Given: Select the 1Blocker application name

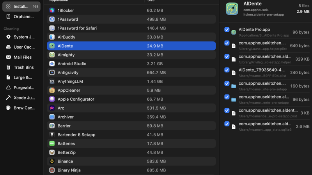Looking at the screenshot, I should pos(66,10).
